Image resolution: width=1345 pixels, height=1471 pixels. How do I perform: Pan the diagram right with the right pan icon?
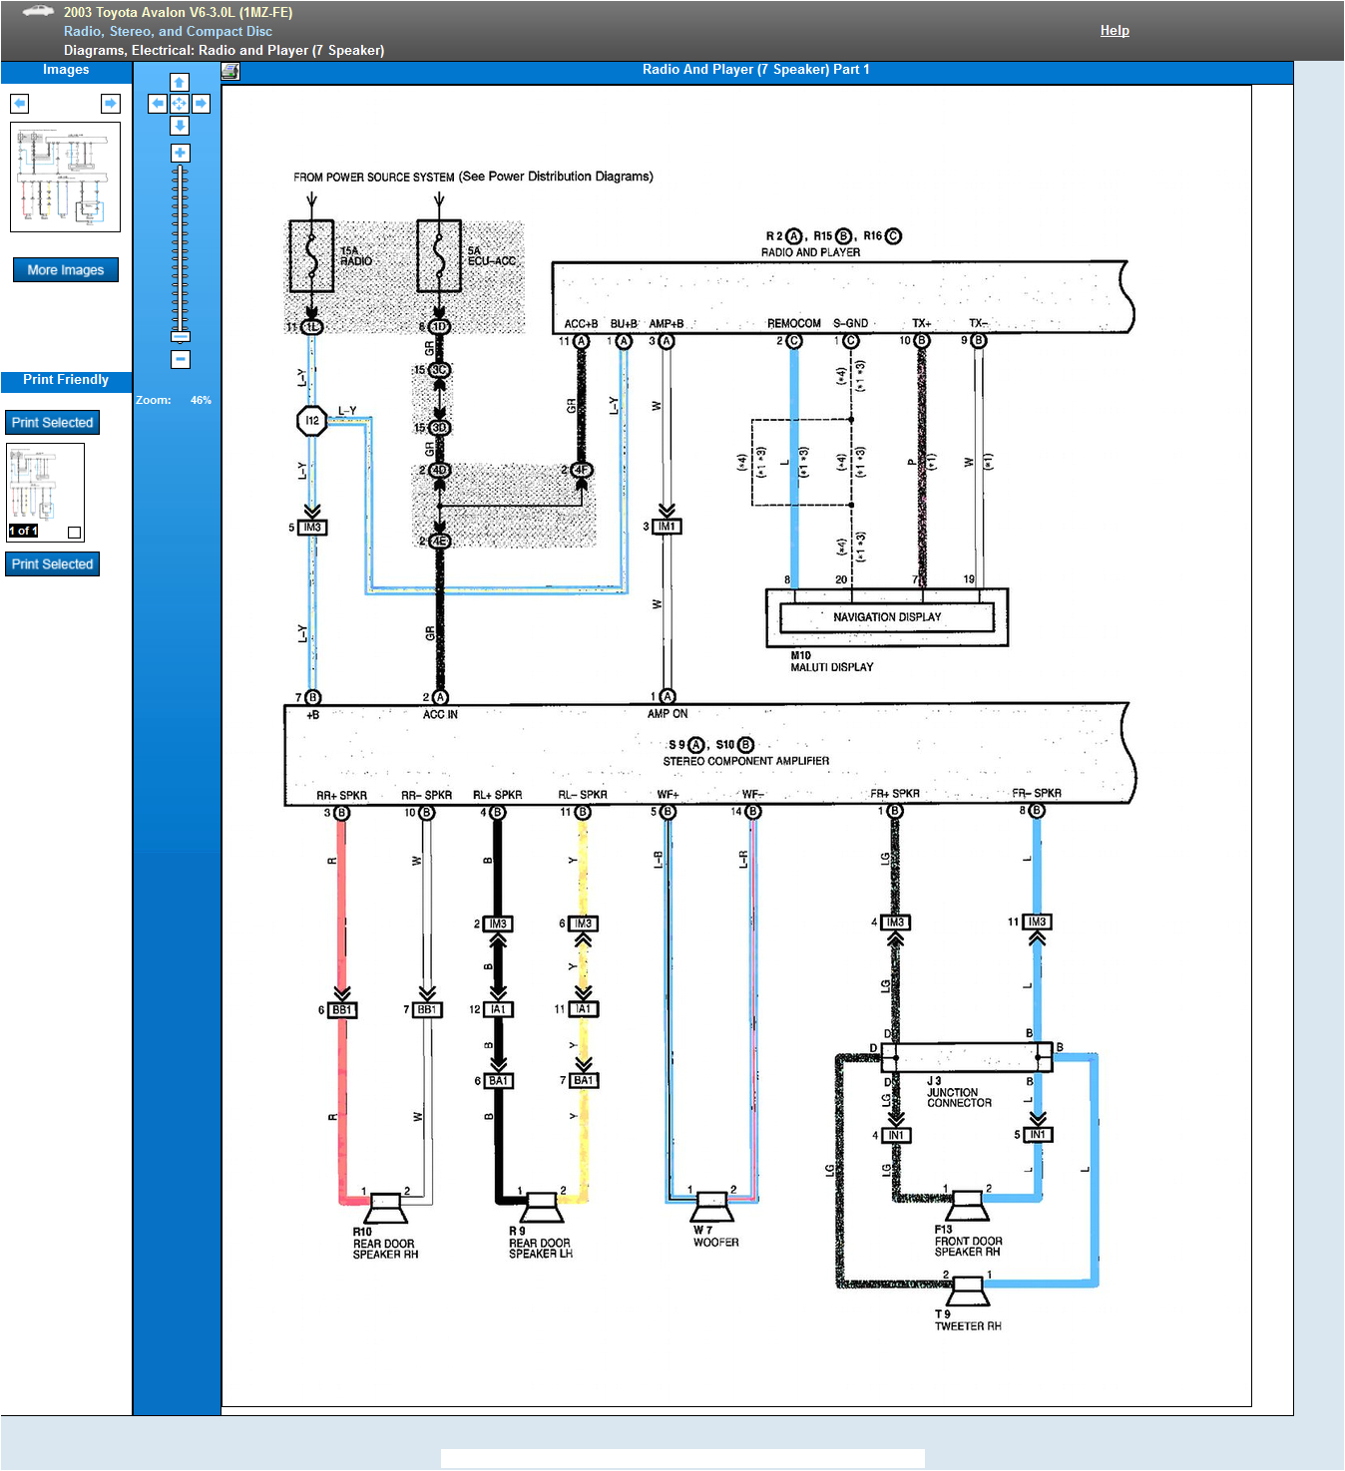[x=203, y=104]
